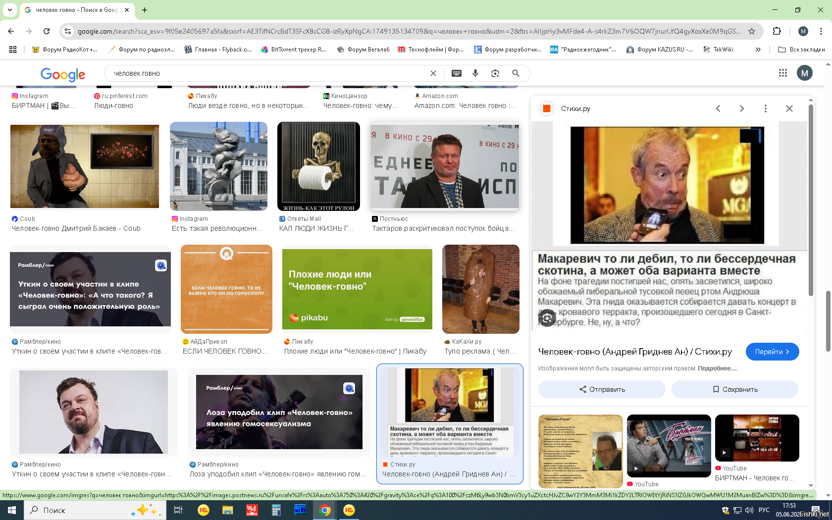This screenshot has height=520, width=832.
Task: Show next image in preview panel
Action: [742, 108]
